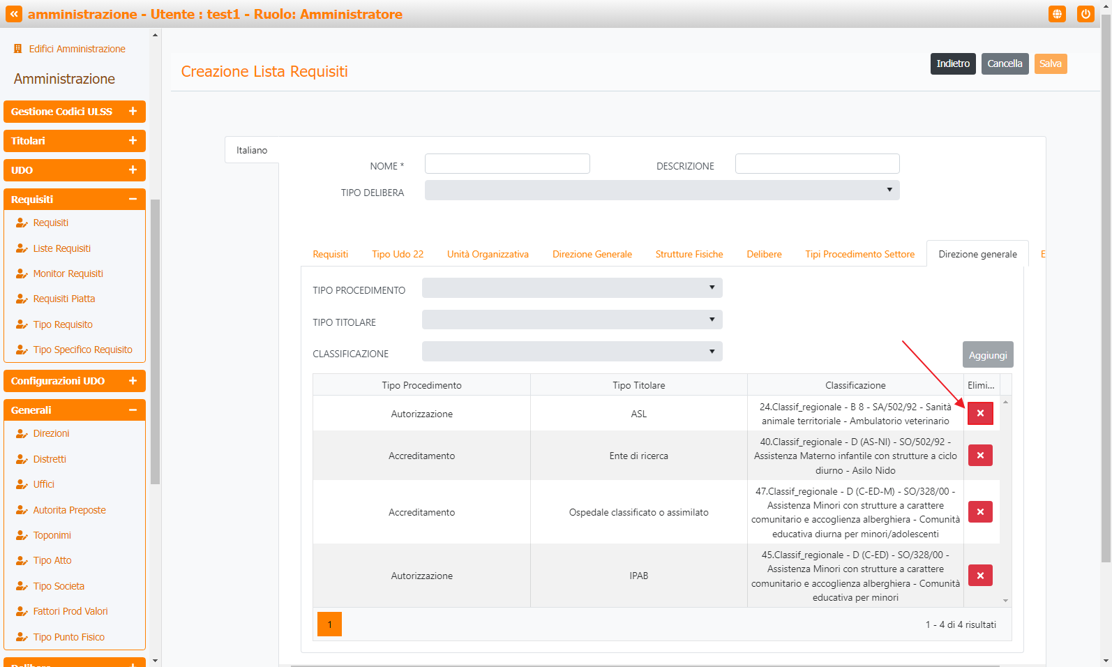Screen dimensions: 1112x667
Task: Select the 'Ospedale classificato o assimilato' cell
Action: pyautogui.click(x=639, y=512)
